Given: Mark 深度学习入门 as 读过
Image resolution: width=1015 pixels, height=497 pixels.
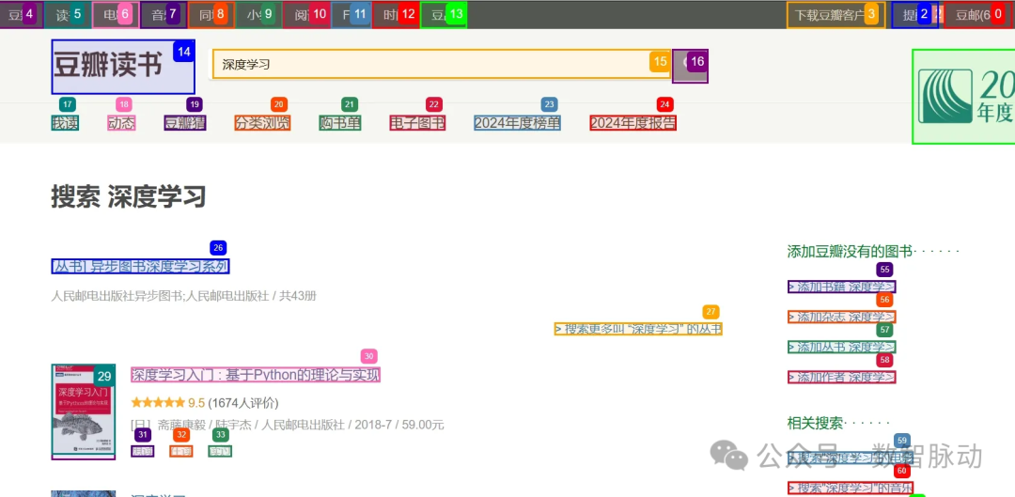Looking at the screenshot, I should tap(220, 451).
